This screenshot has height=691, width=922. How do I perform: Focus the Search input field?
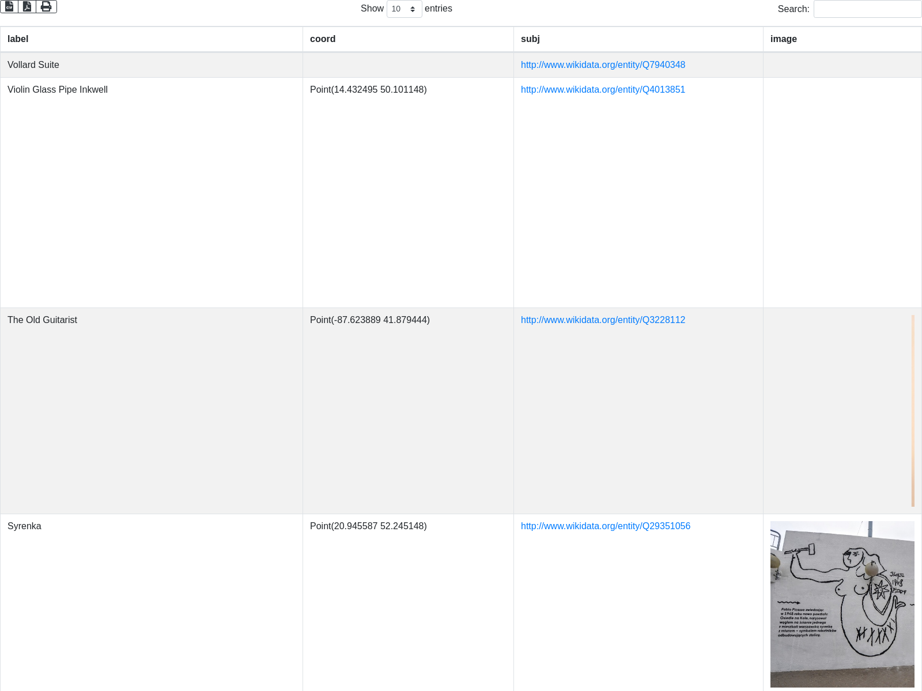coord(867,9)
